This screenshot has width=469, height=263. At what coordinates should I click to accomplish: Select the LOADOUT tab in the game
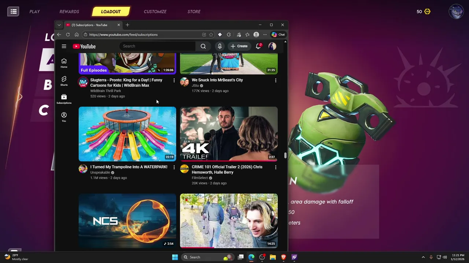click(x=111, y=12)
